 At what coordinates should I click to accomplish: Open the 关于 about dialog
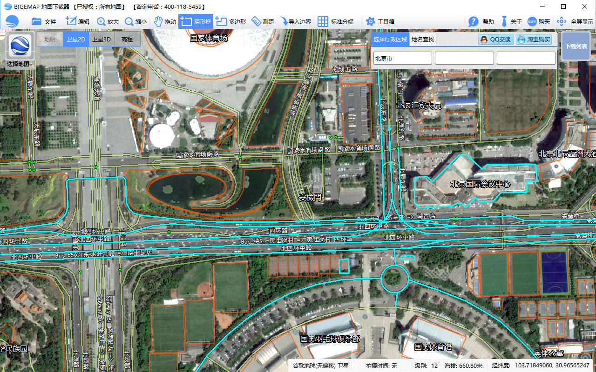coord(511,21)
